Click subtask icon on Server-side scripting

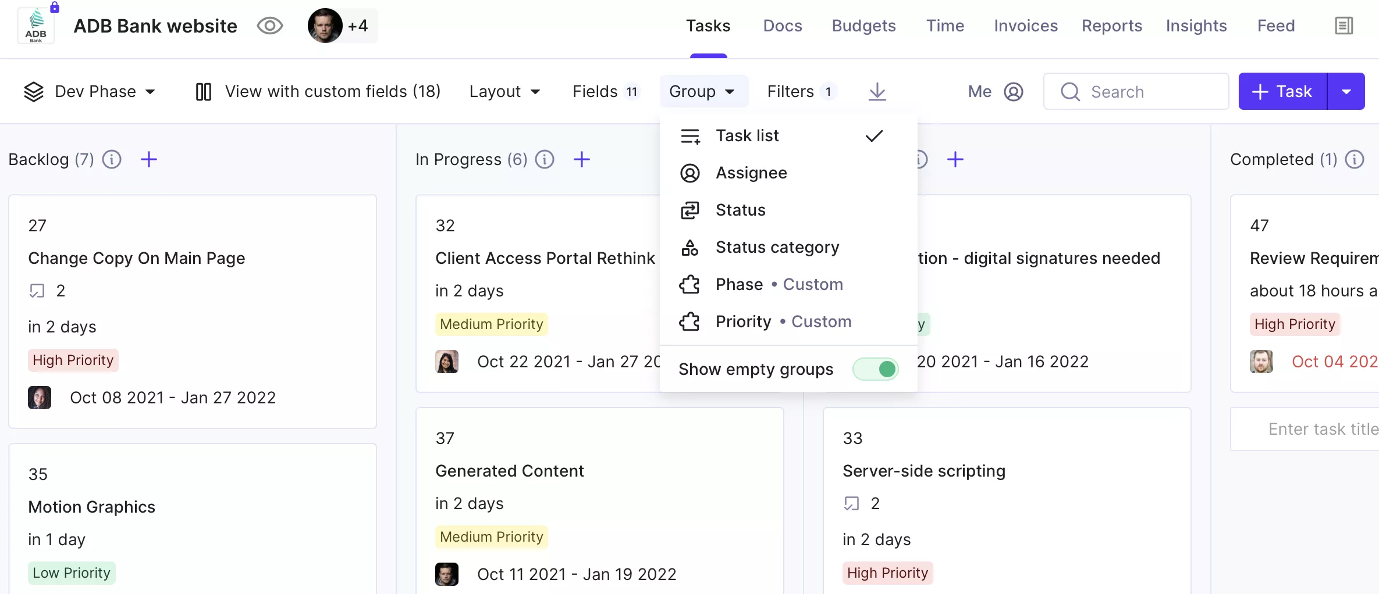click(851, 503)
